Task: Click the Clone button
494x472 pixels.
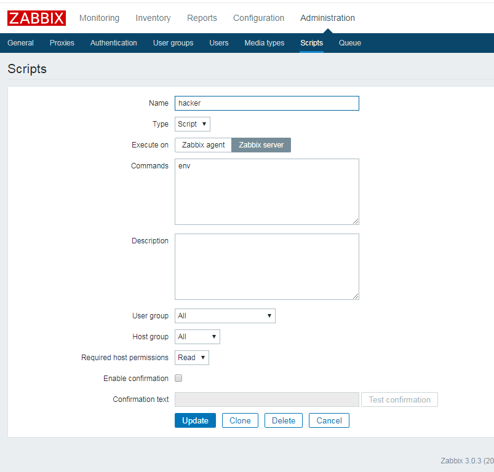Action: pyautogui.click(x=240, y=421)
